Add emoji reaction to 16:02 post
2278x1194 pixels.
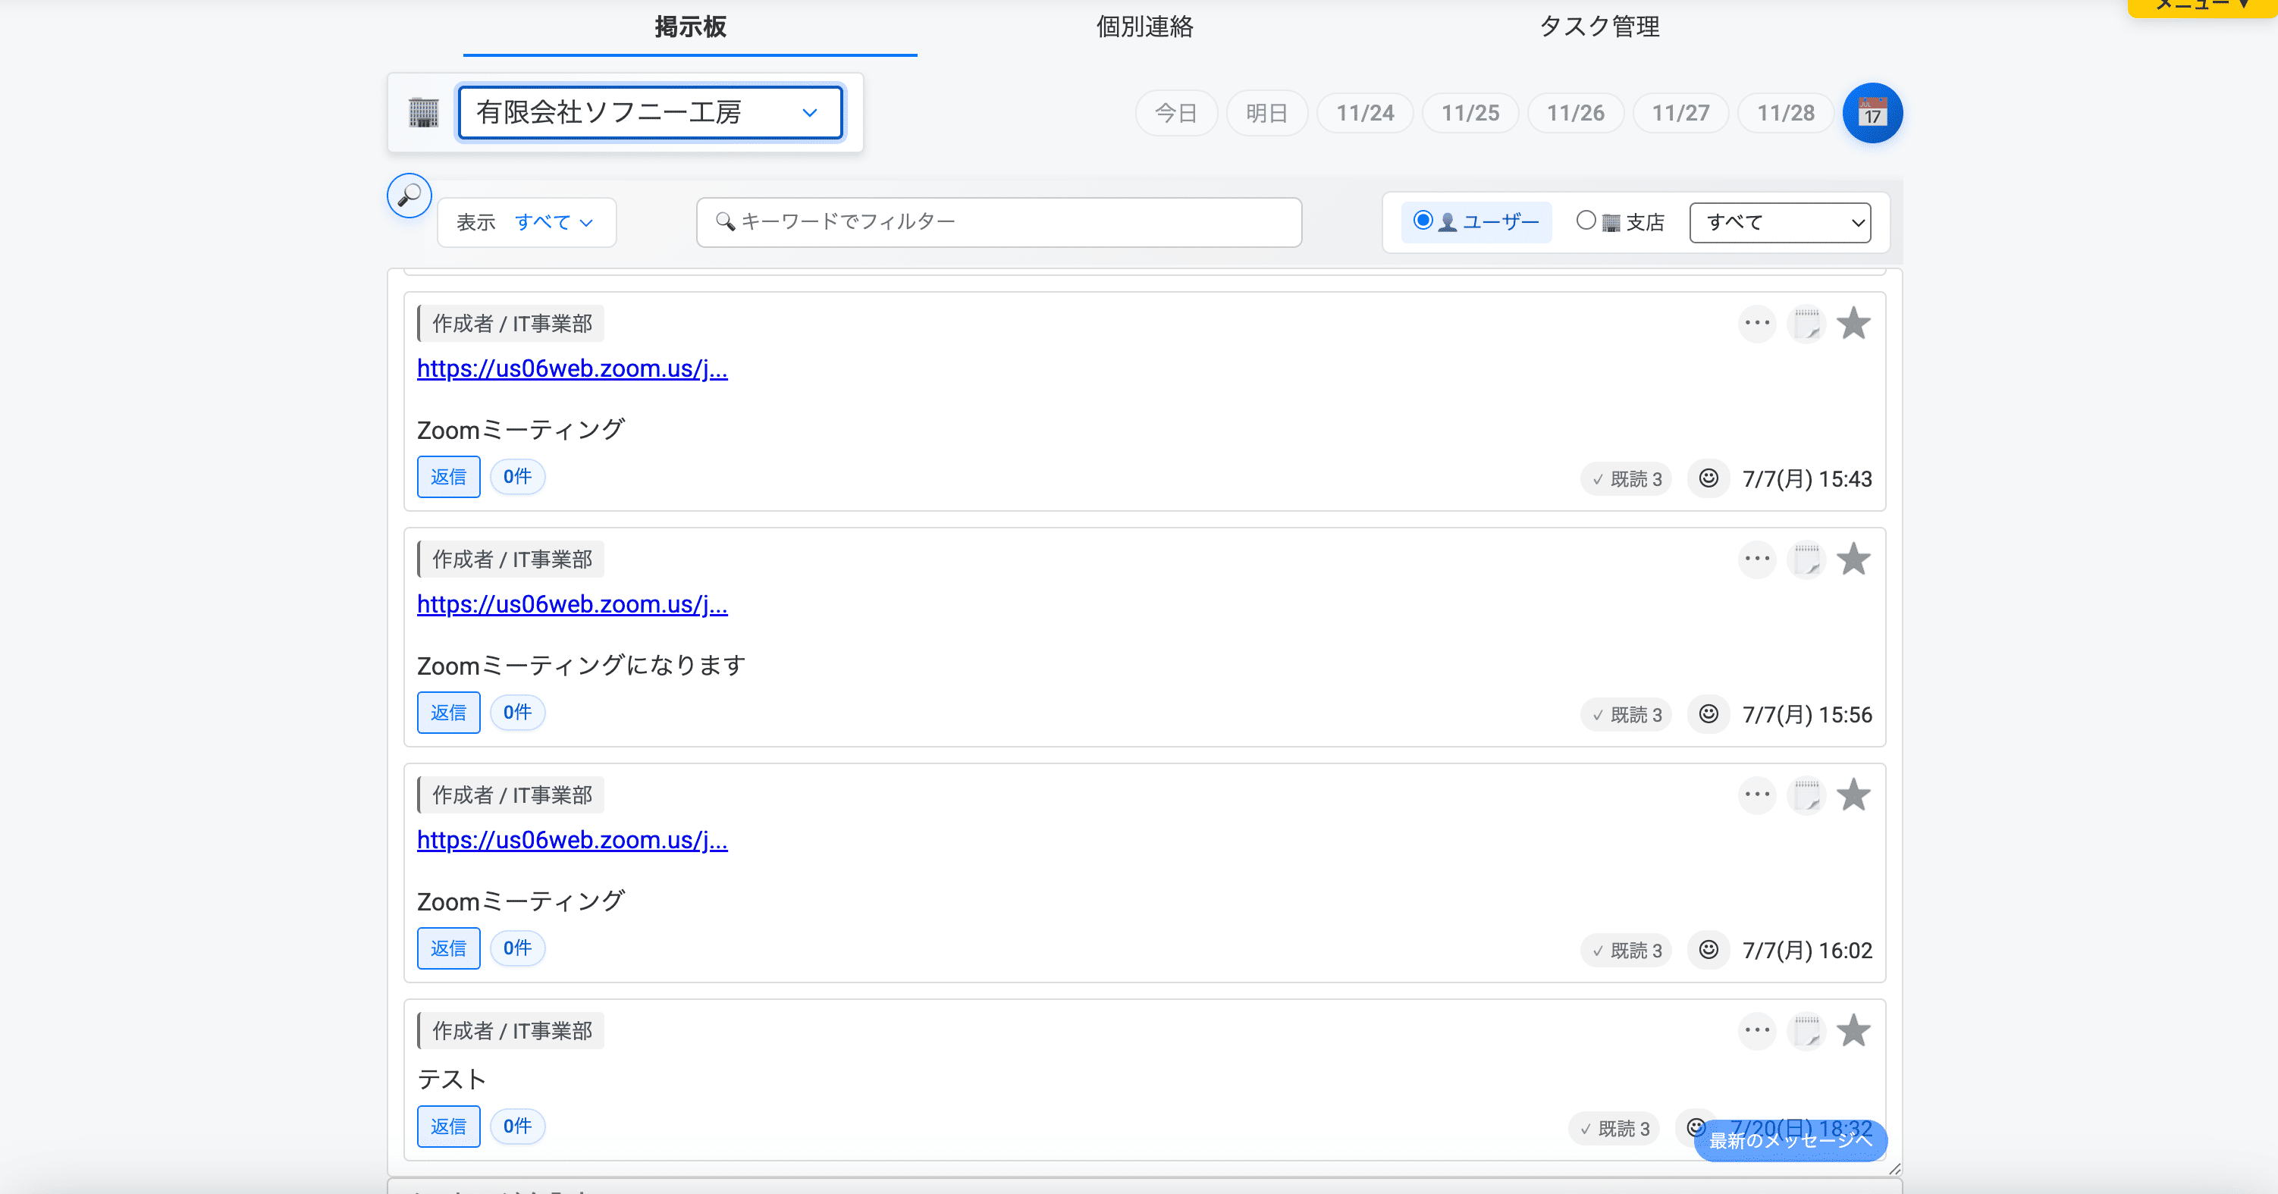[x=1708, y=949]
